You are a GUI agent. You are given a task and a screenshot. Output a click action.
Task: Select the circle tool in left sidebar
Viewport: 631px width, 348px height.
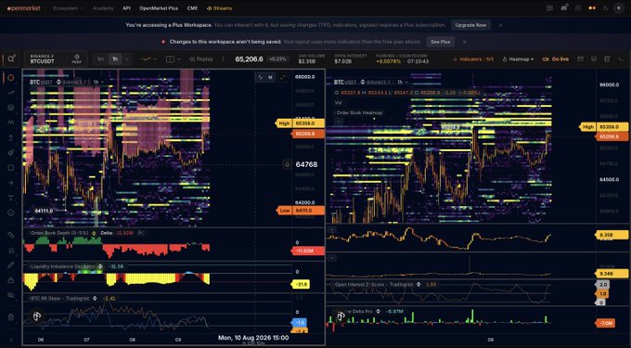pyautogui.click(x=11, y=78)
